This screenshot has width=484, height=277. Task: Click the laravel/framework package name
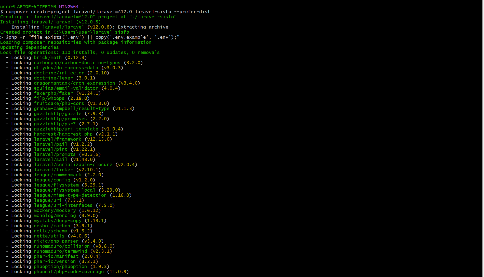click(x=58, y=139)
